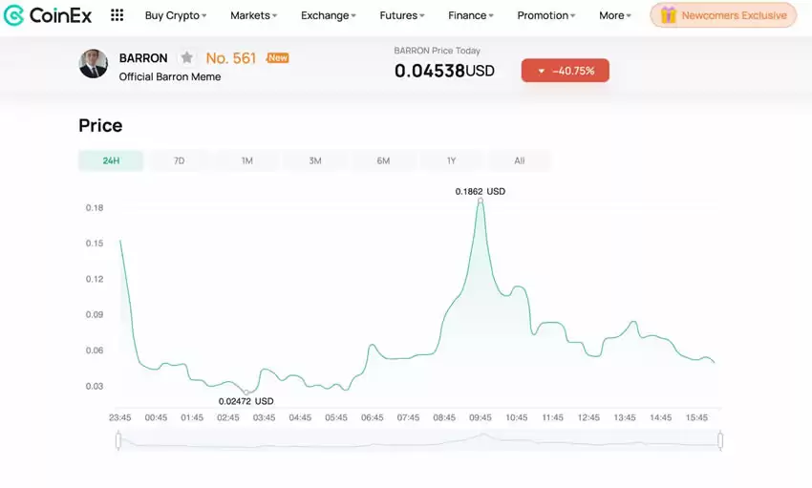Image resolution: width=812 pixels, height=488 pixels.
Task: Open the Promotion menu
Action: 546,15
